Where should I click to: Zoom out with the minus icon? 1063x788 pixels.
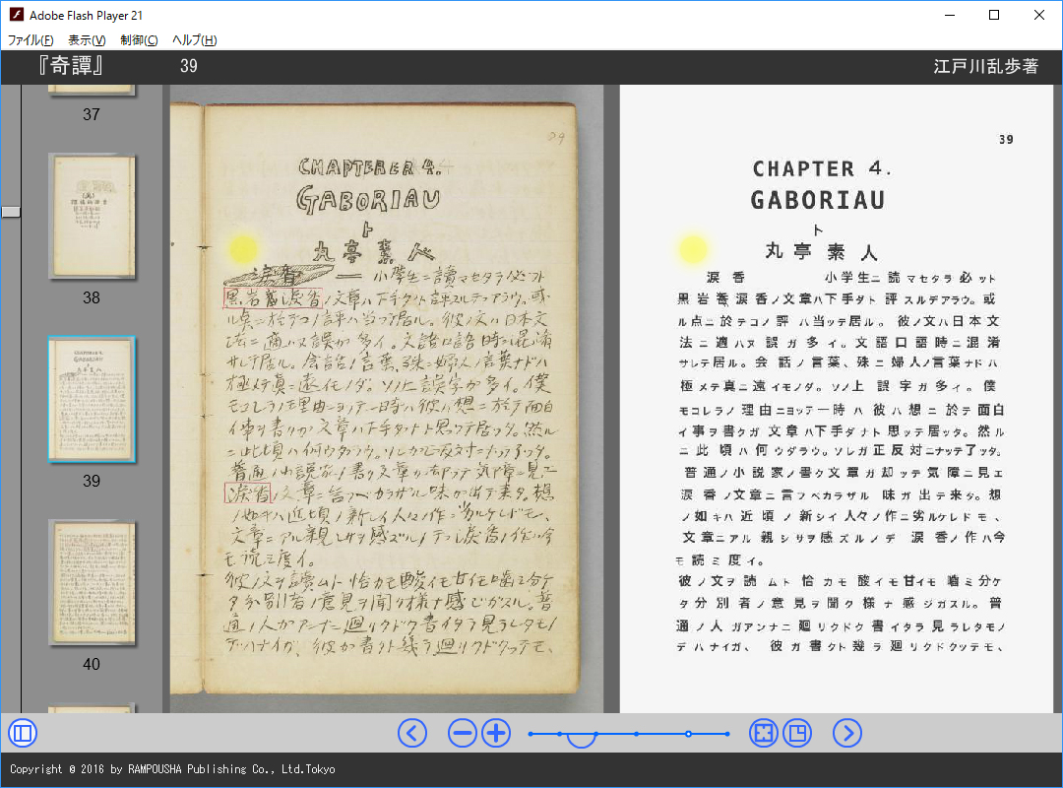click(463, 734)
